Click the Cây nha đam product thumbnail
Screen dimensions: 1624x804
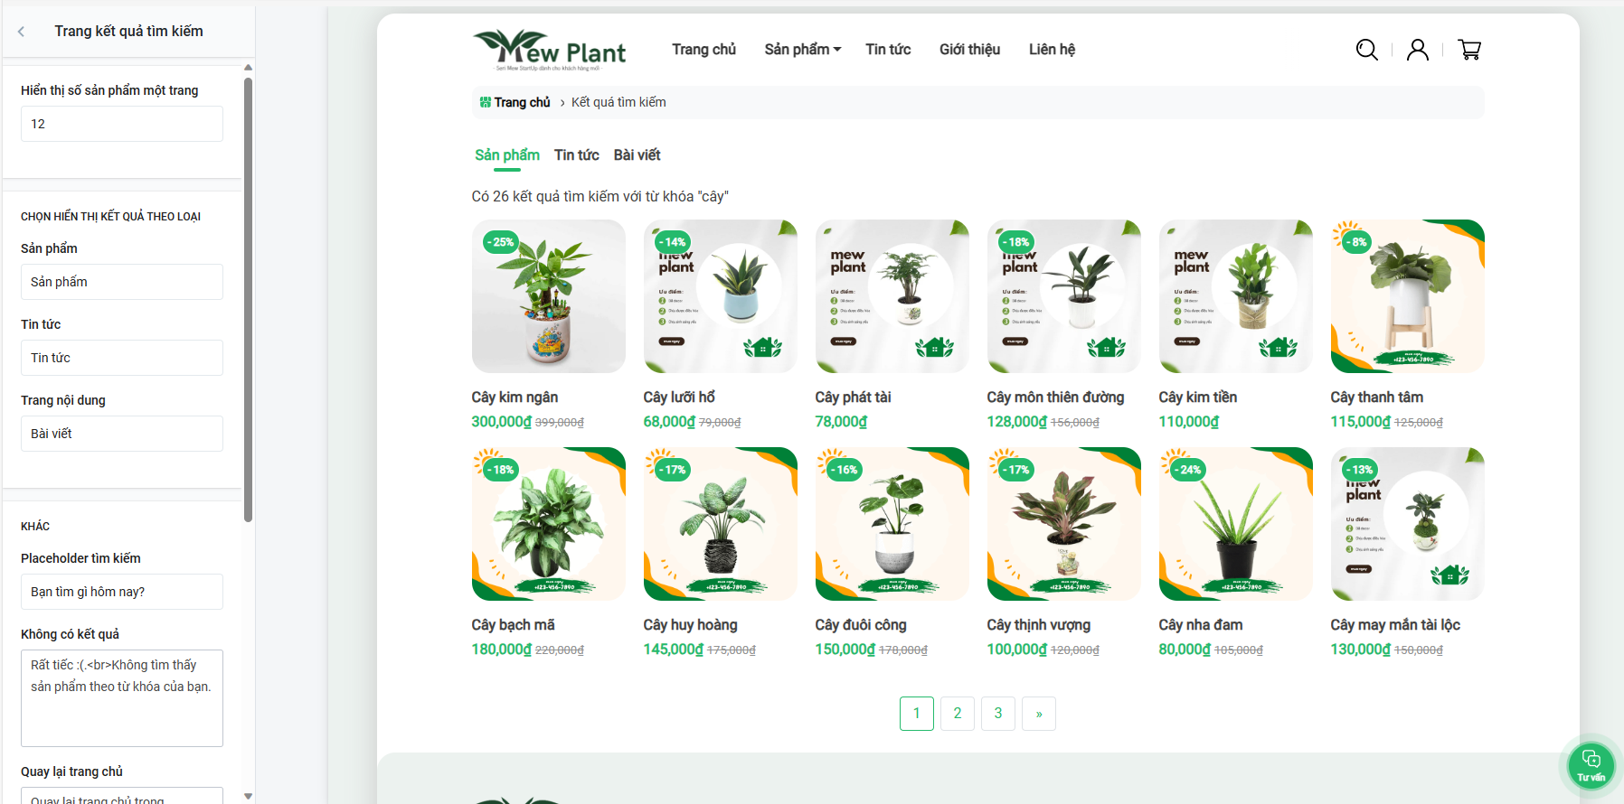point(1236,524)
